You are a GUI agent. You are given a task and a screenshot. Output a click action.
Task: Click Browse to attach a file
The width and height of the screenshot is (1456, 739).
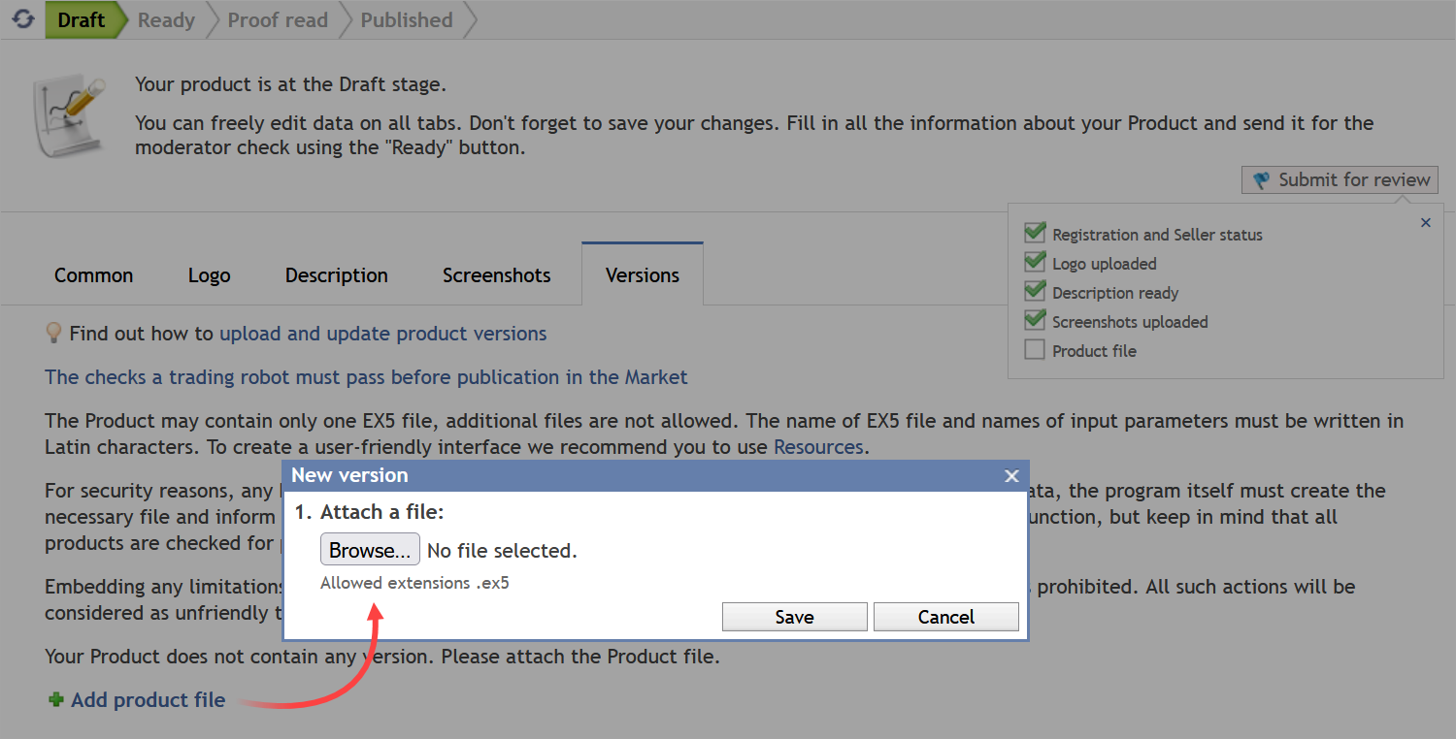(x=370, y=550)
